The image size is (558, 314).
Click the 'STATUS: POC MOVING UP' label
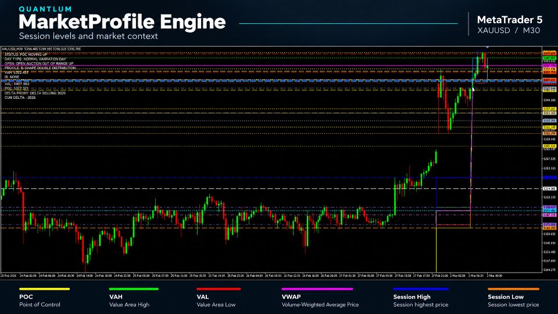[x=26, y=55]
